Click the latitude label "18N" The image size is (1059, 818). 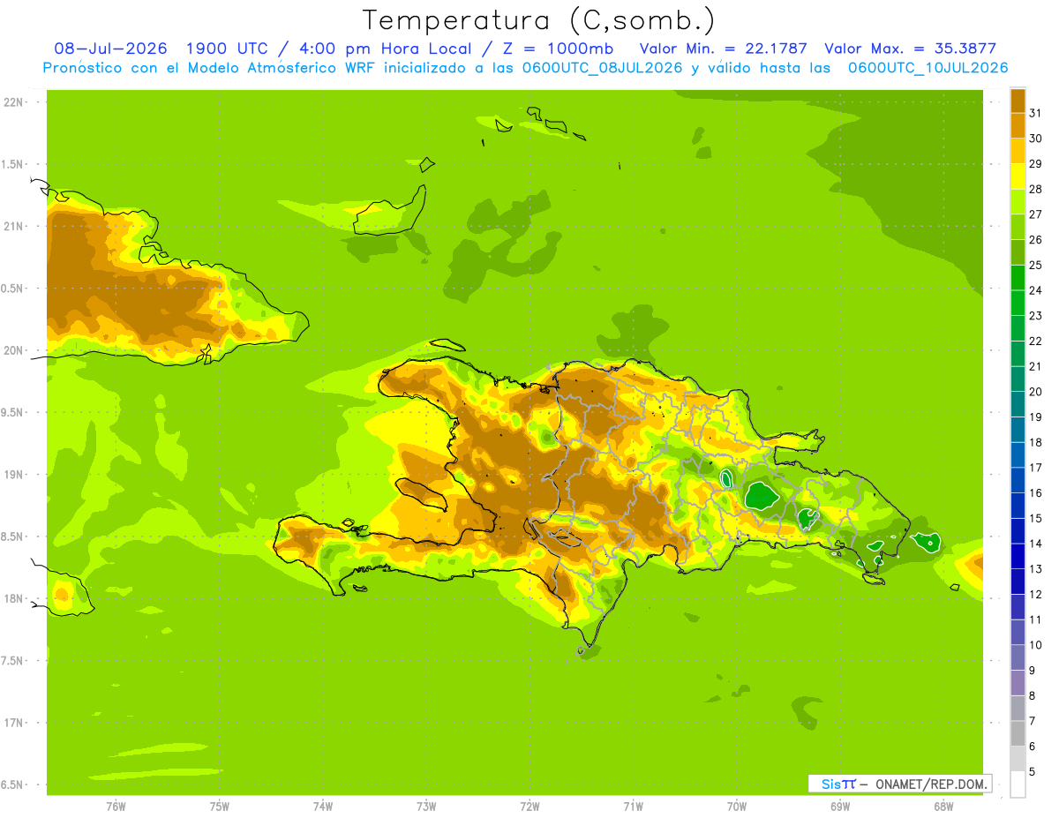(12, 598)
